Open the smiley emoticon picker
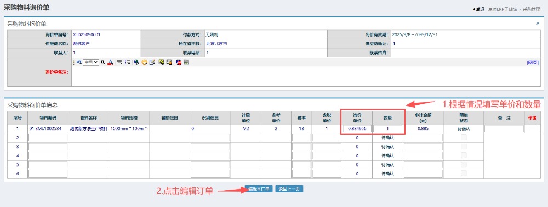The image size is (548, 207). pos(144,62)
